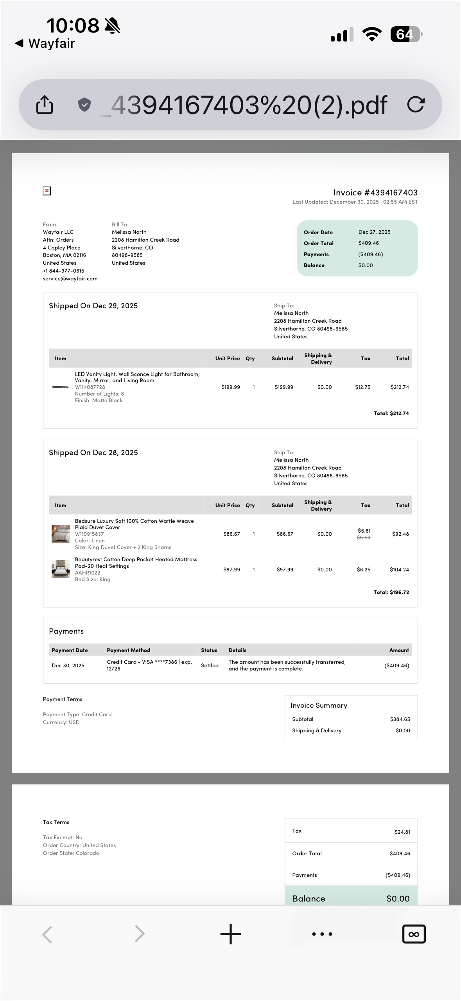This screenshot has height=1001, width=461.
Task: Open the private tabs mask icon
Action: pyautogui.click(x=414, y=934)
